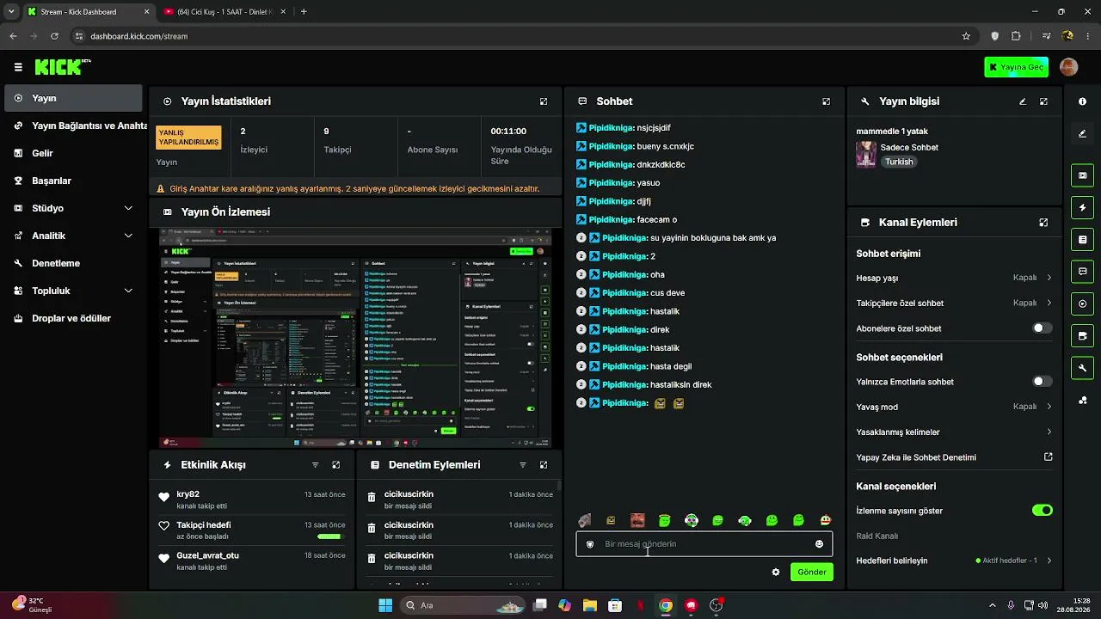Open Başarılar in the sidebar
Screen dimensions: 1101x619
72,181
